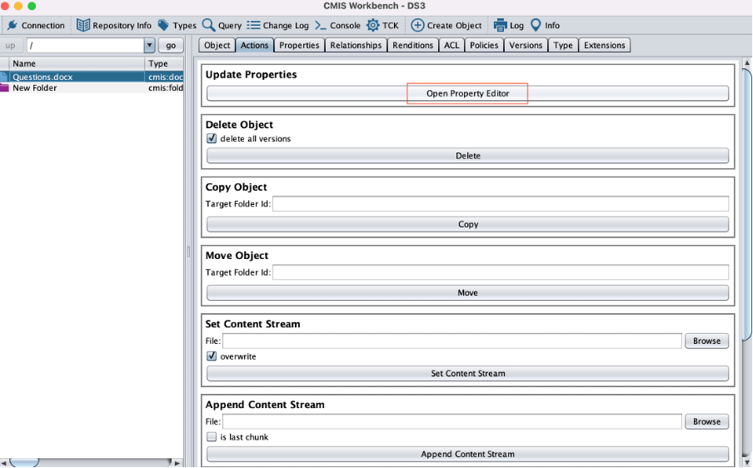Image resolution: width=753 pixels, height=468 pixels.
Task: Open the Connection plug icon
Action: pyautogui.click(x=12, y=26)
